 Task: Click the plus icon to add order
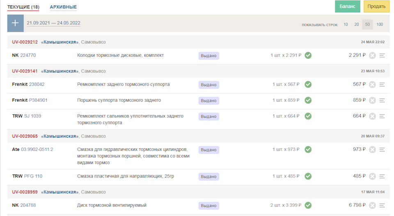click(15, 23)
